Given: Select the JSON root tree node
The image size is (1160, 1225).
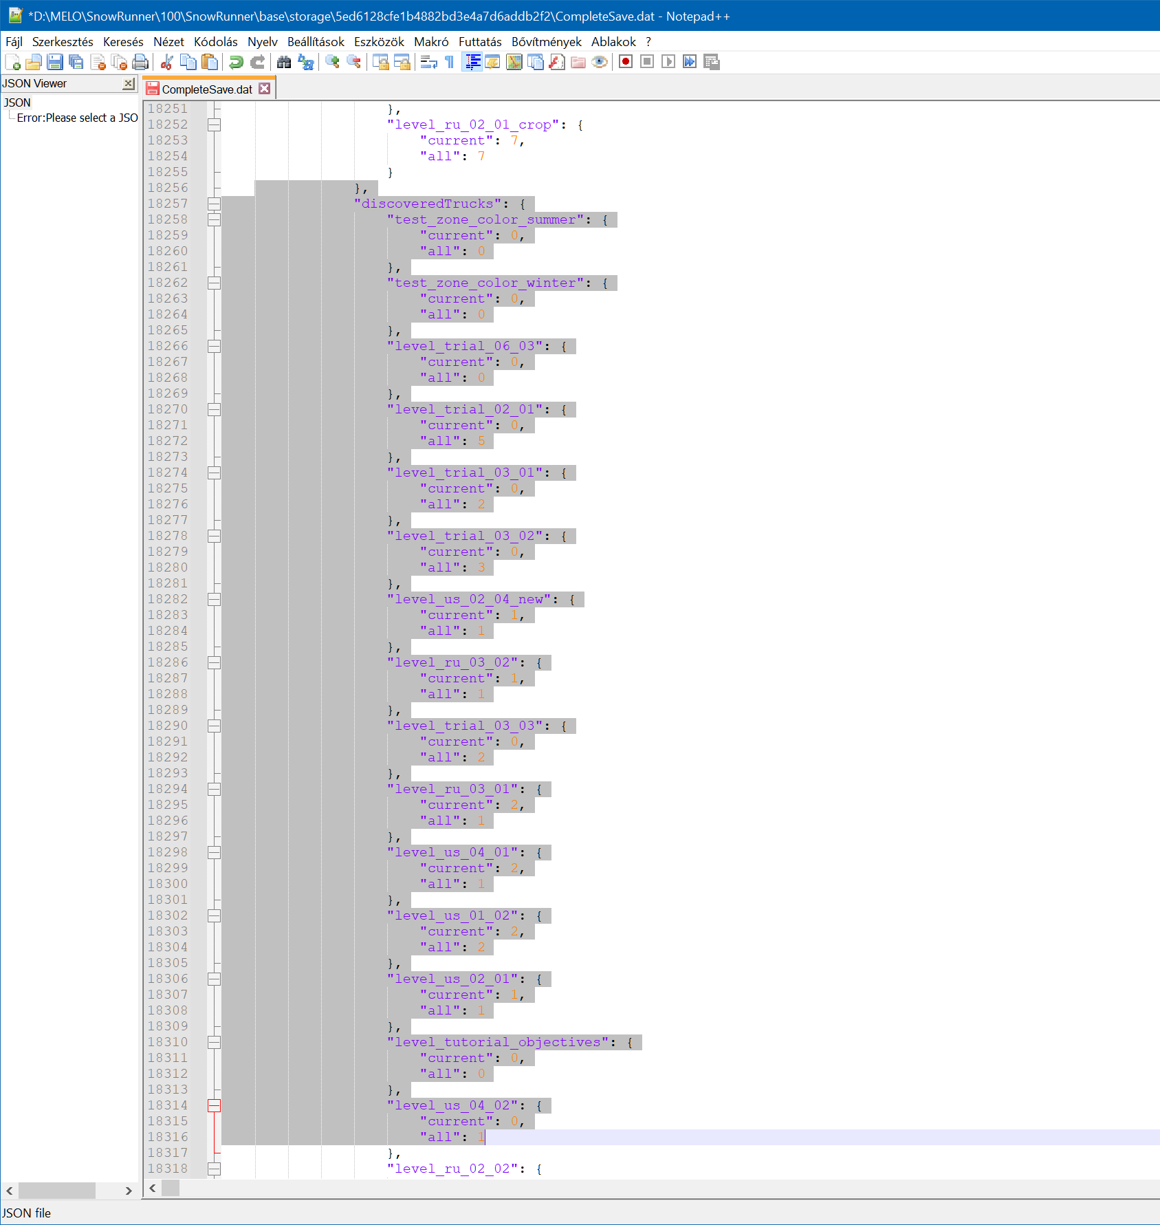Looking at the screenshot, I should (x=17, y=102).
